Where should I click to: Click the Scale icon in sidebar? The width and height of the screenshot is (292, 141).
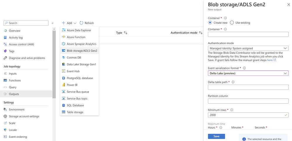[5, 123]
